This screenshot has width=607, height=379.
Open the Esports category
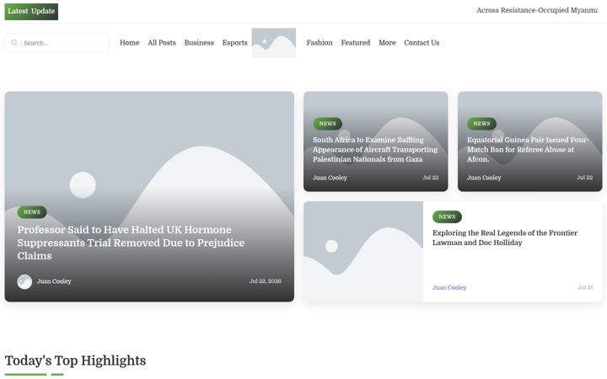click(x=234, y=43)
